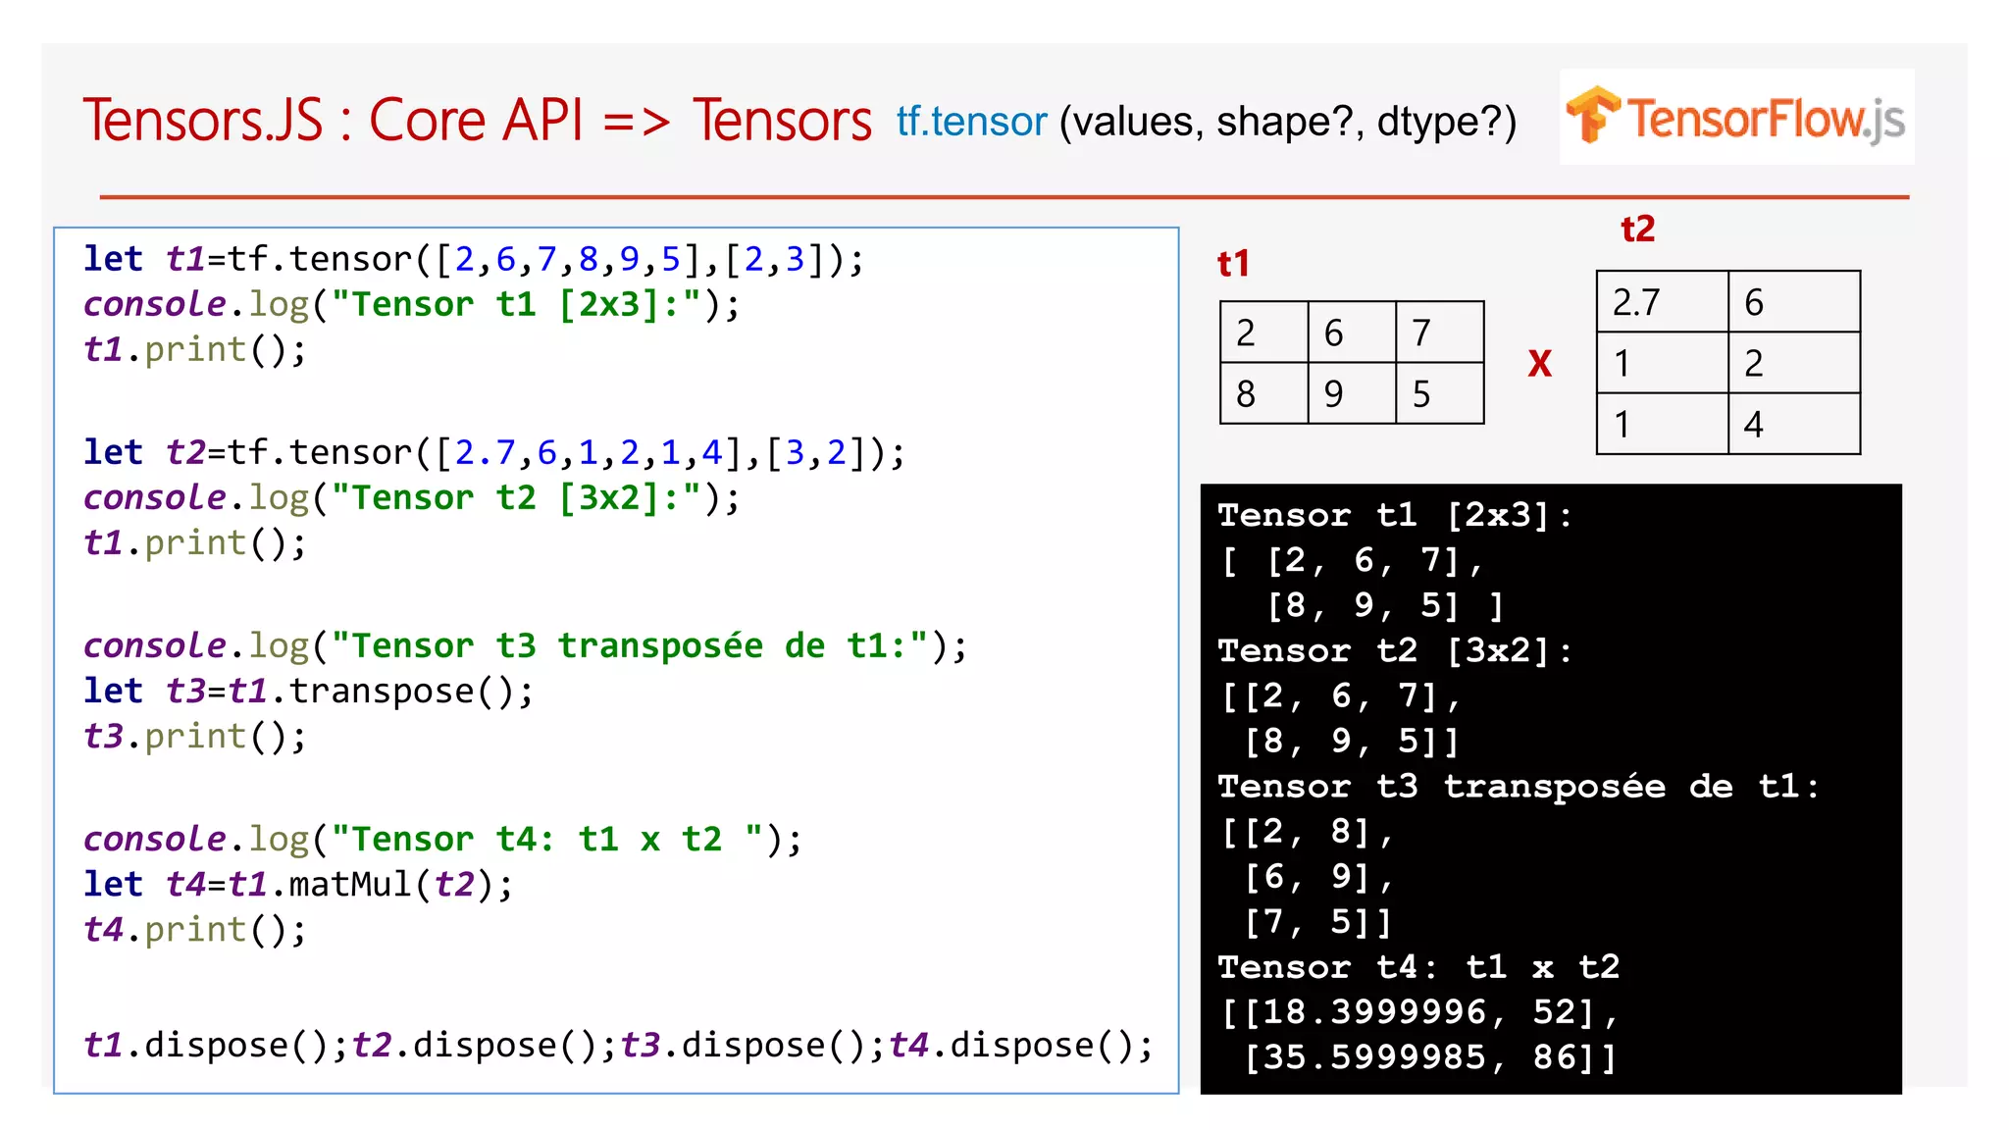Click the code line 'console.log("Tensor t4: t1 x t2 ");'
The width and height of the screenshot is (2009, 1130).
(443, 839)
